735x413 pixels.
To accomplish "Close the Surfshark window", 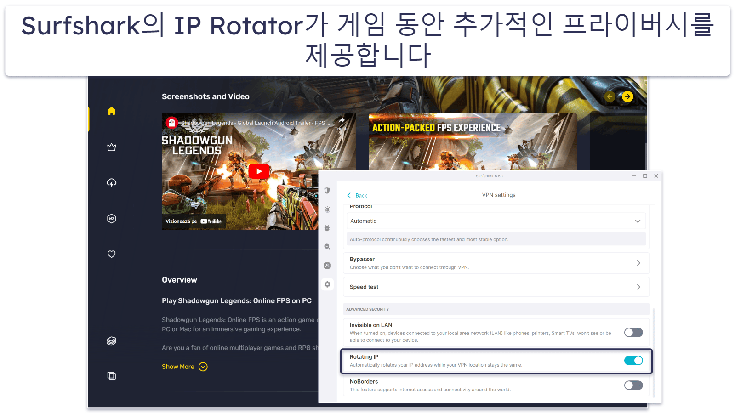I will click(x=656, y=176).
